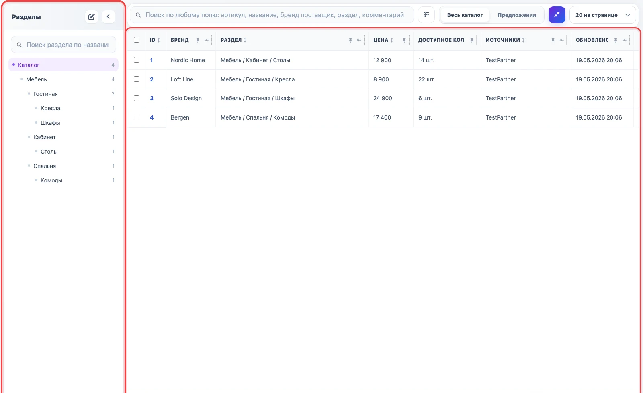Open product ID 1 link
This screenshot has width=643, height=393.
click(x=151, y=60)
